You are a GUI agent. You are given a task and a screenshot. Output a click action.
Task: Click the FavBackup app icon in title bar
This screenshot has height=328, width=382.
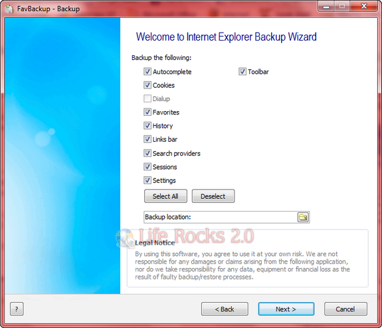coord(9,9)
